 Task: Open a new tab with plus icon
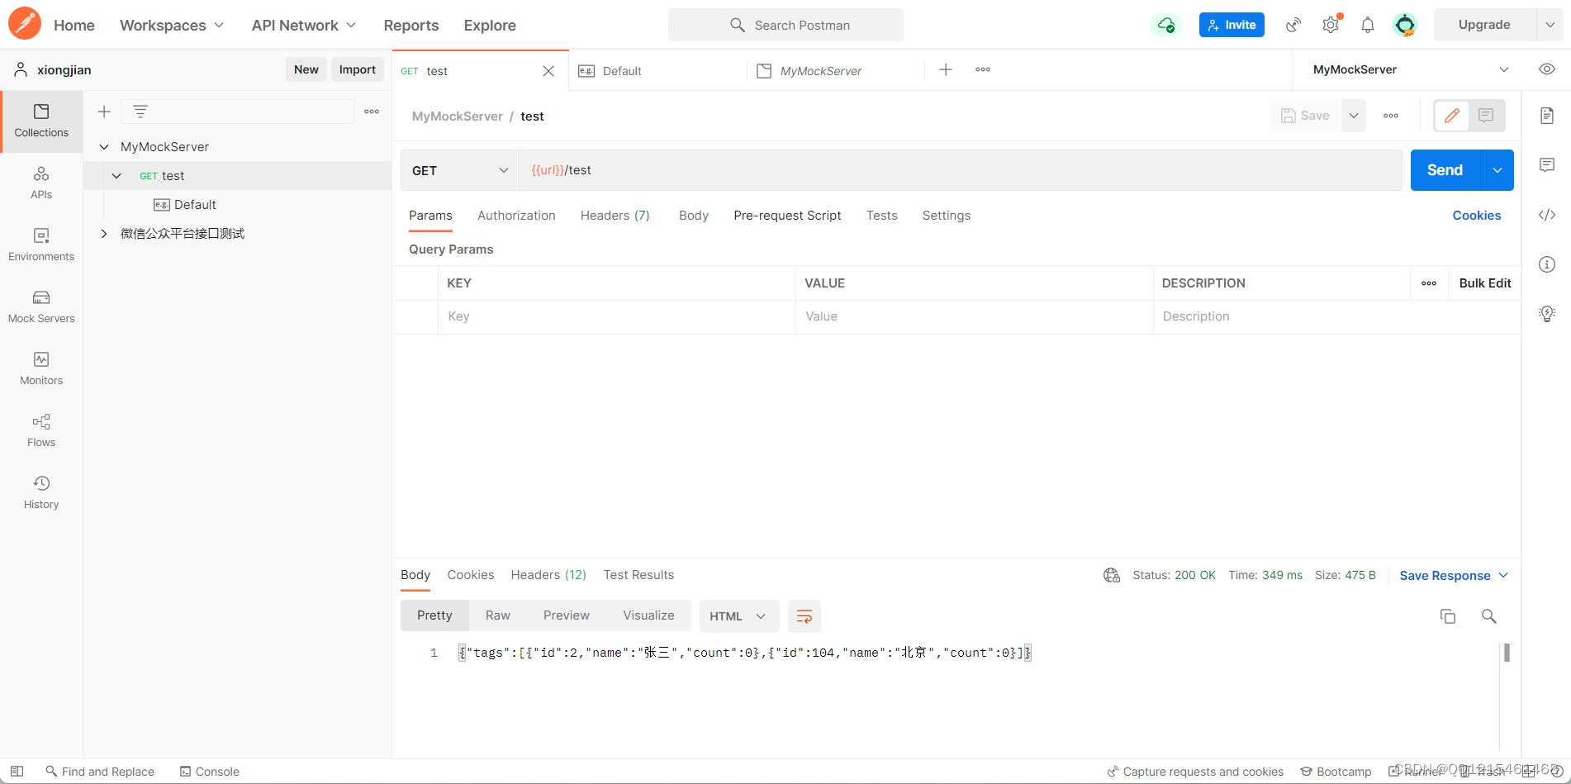point(946,69)
